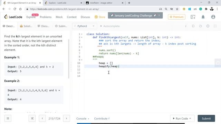Click the panel resize divider handle

click(71, 67)
